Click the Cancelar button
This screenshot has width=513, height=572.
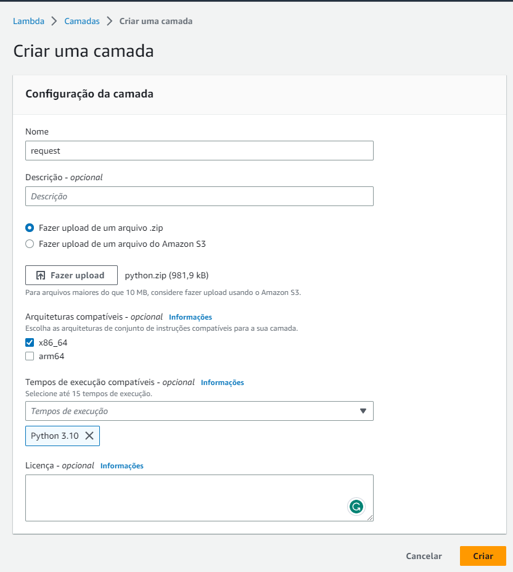tap(424, 556)
